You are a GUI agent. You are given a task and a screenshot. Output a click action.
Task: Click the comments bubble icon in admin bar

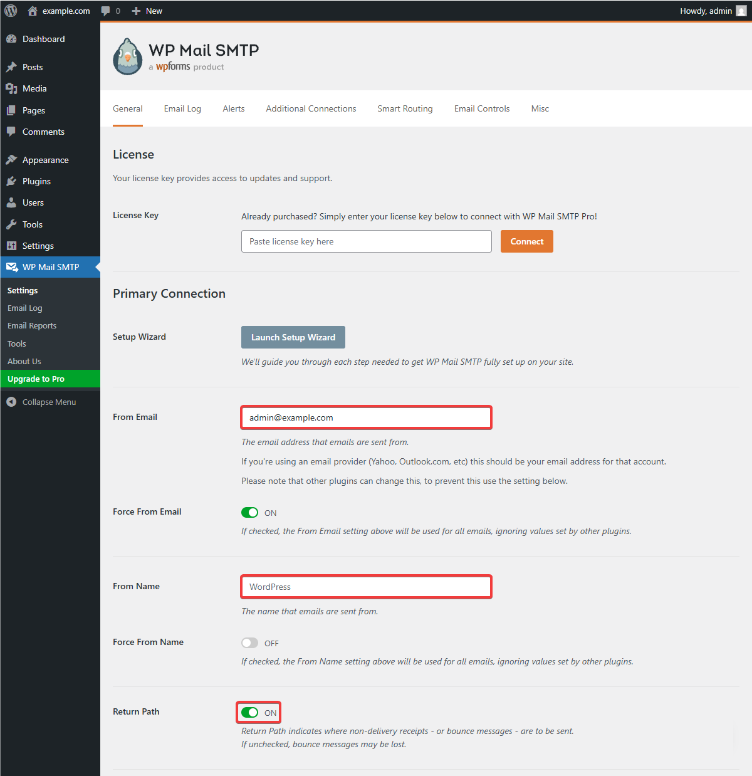106,11
